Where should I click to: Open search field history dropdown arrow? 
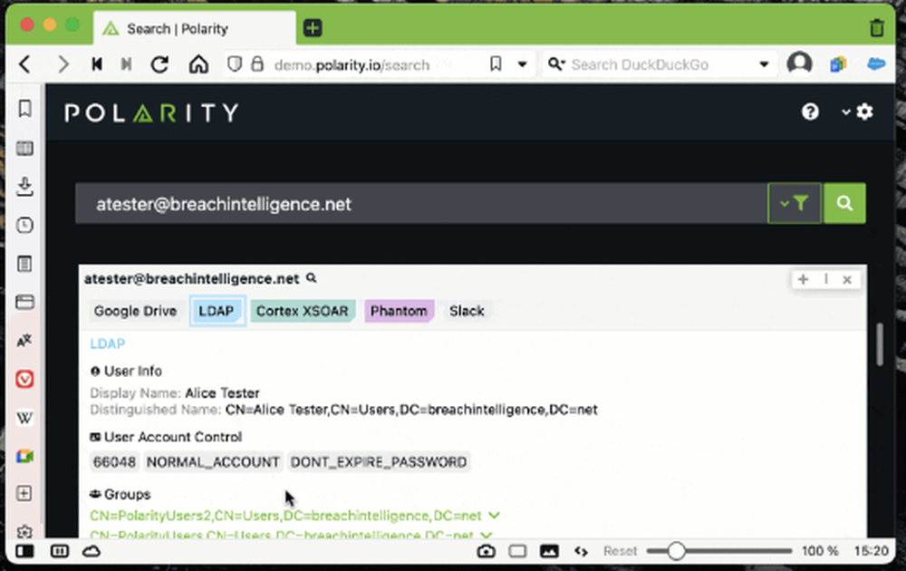(764, 64)
